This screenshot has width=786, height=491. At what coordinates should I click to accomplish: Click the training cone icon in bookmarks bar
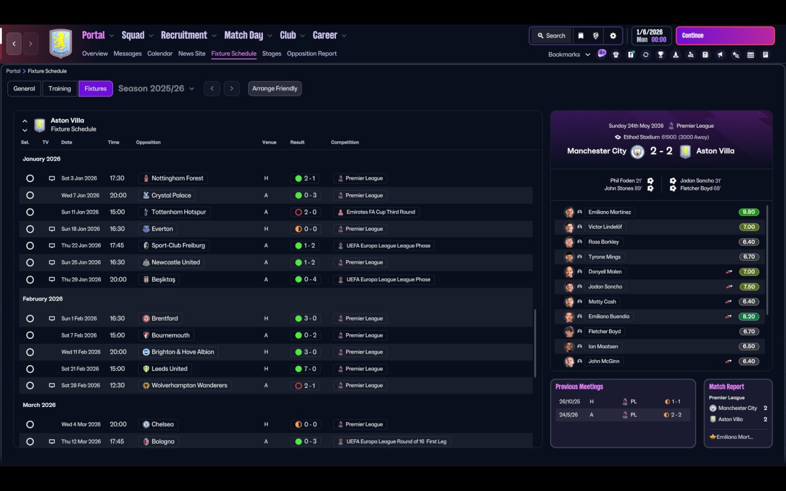coord(675,55)
